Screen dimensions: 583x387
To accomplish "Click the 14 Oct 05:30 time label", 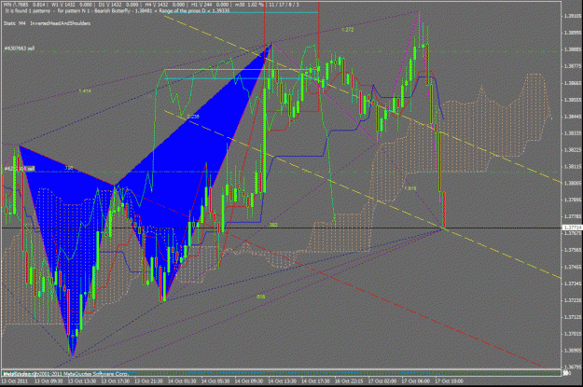I will click(215, 381).
